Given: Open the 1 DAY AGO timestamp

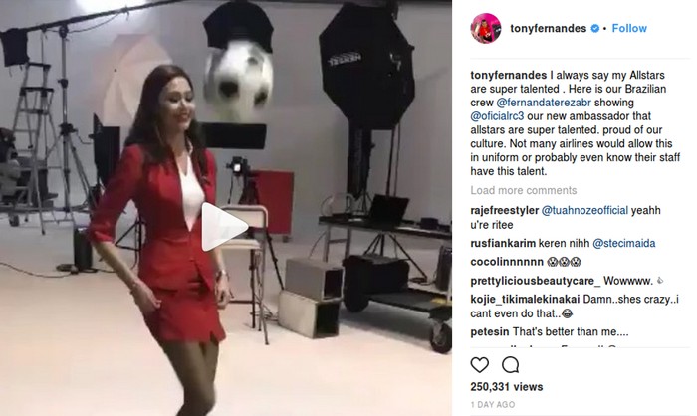Looking at the screenshot, I should tap(493, 404).
